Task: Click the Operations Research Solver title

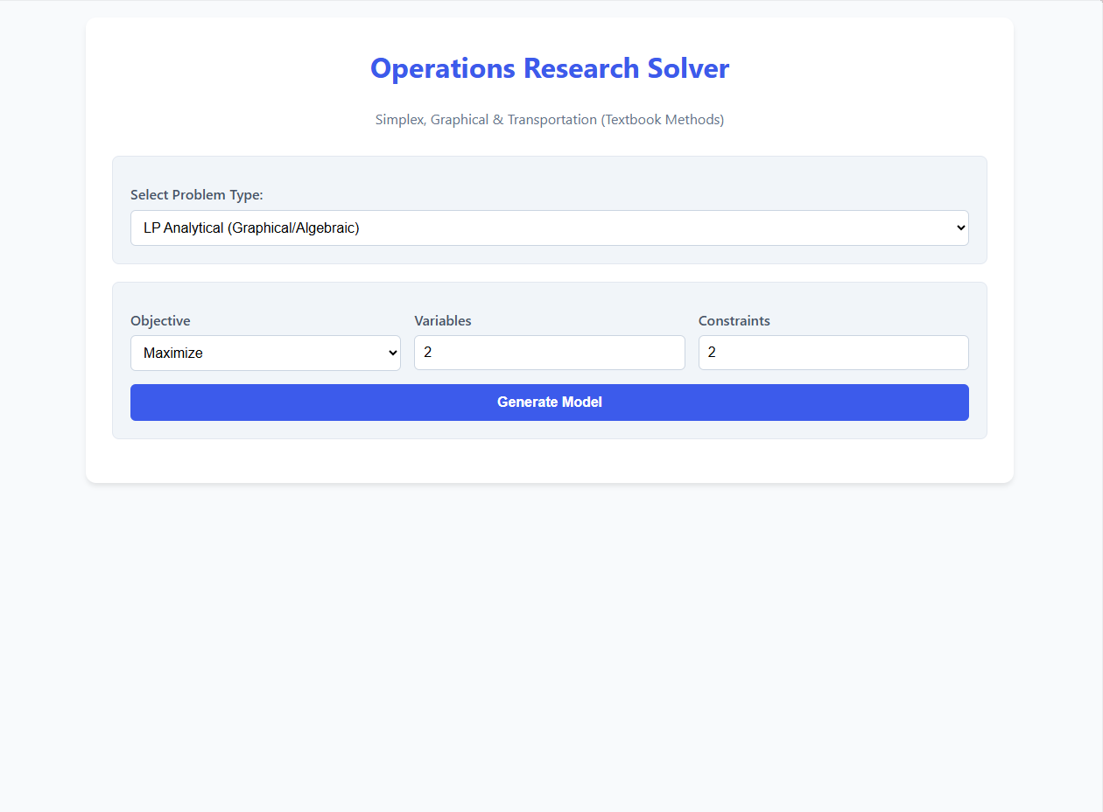Action: pyautogui.click(x=549, y=68)
